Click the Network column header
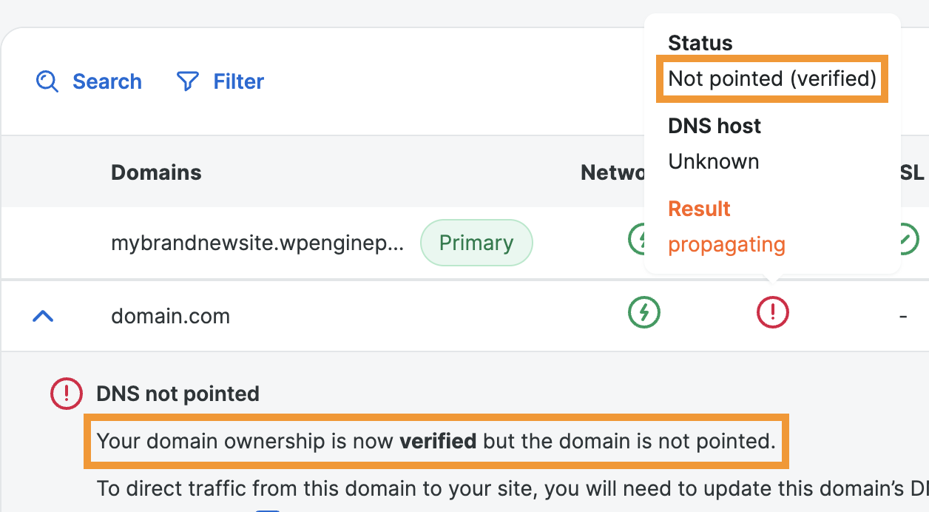This screenshot has height=512, width=929. (612, 172)
